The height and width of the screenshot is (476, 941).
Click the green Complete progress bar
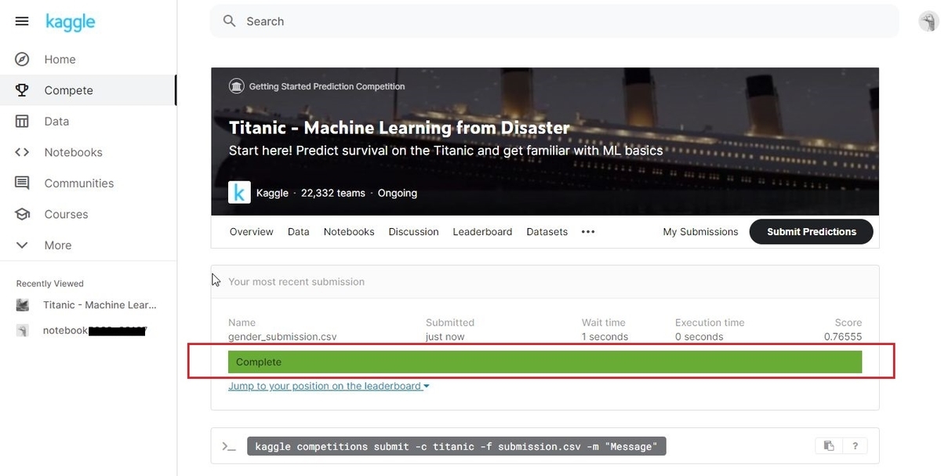click(545, 362)
